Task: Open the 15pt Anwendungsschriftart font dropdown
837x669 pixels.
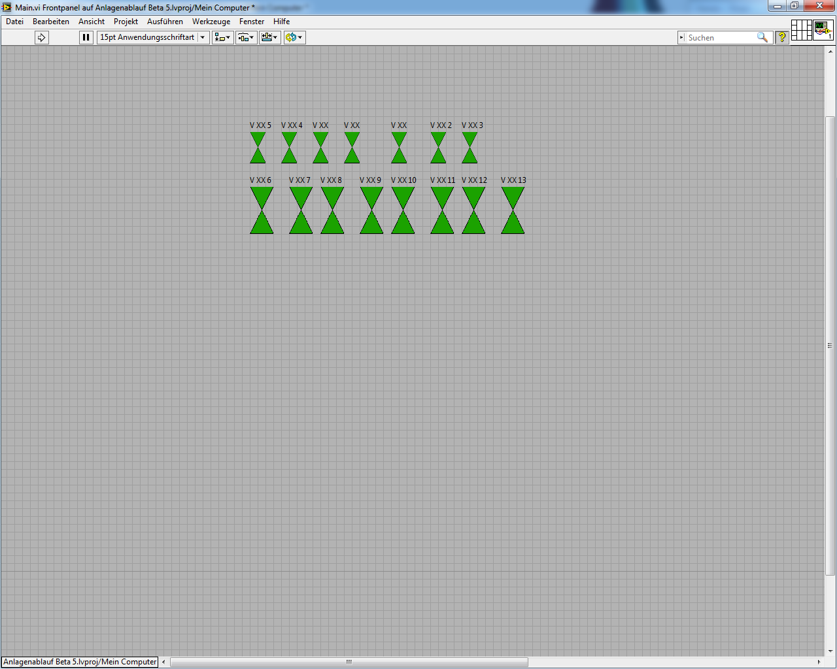Action: coord(154,37)
